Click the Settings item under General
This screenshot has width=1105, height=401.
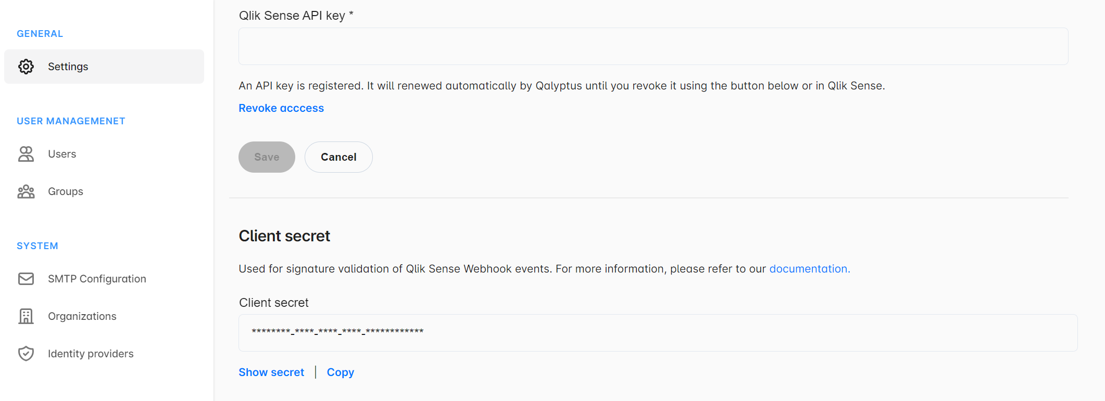(x=68, y=66)
